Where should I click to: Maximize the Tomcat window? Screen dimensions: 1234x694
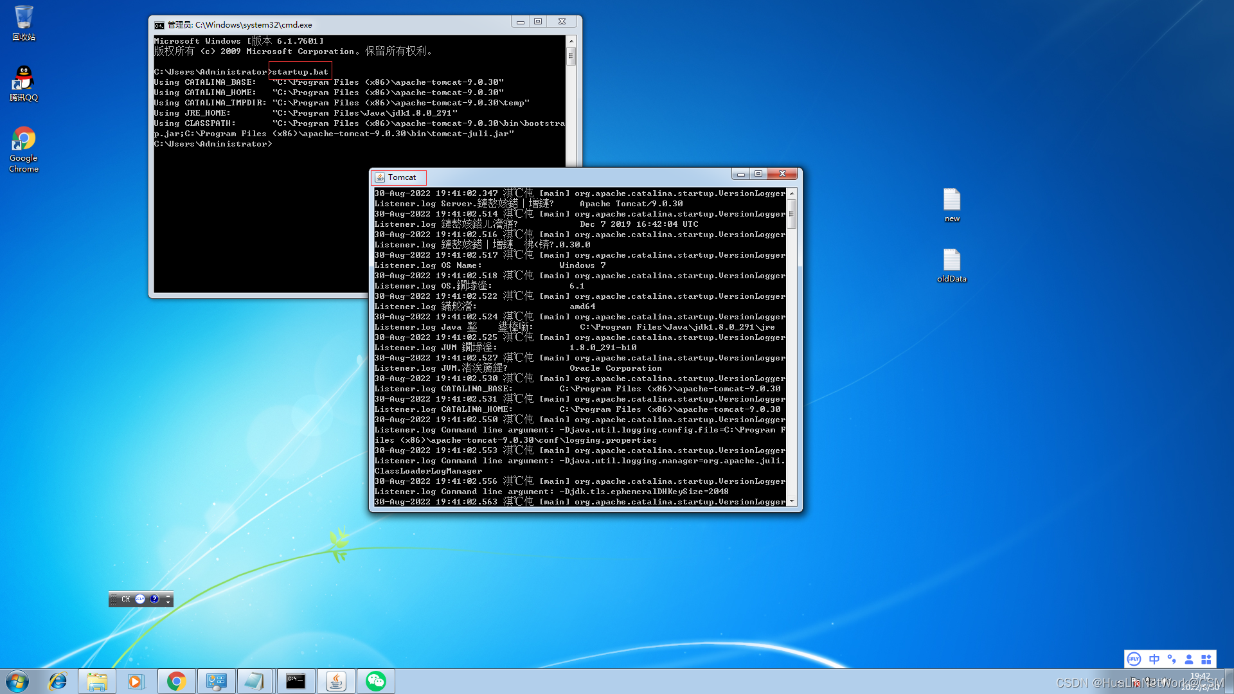click(758, 173)
